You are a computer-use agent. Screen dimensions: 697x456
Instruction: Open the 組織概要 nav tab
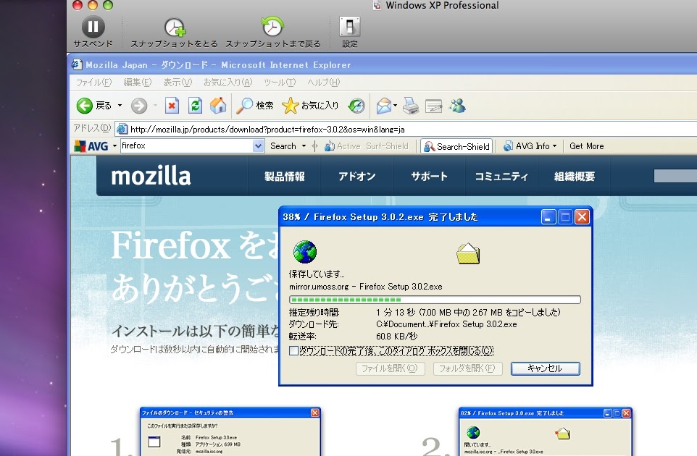(x=574, y=177)
